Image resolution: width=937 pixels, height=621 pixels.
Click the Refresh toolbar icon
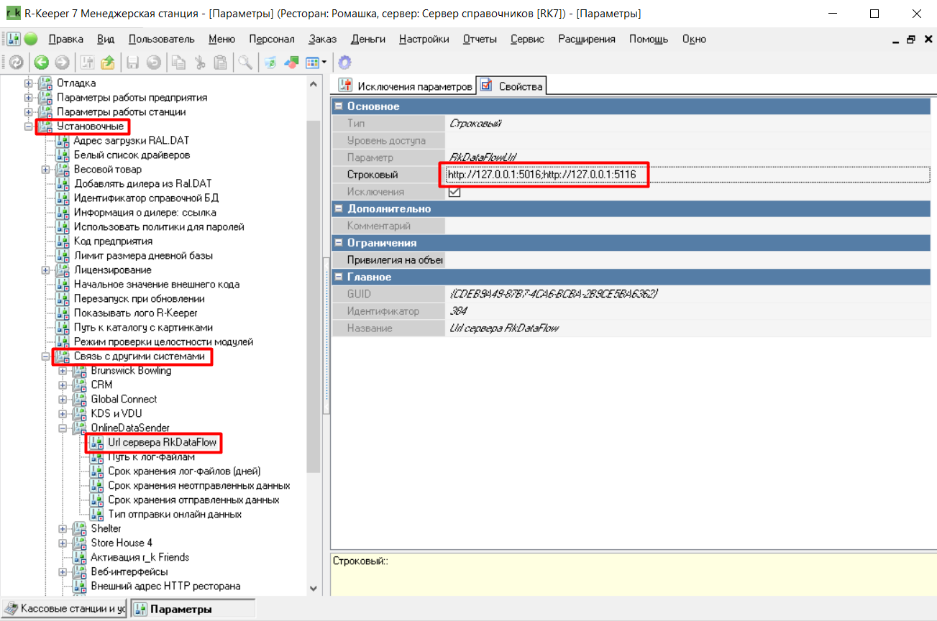point(16,63)
